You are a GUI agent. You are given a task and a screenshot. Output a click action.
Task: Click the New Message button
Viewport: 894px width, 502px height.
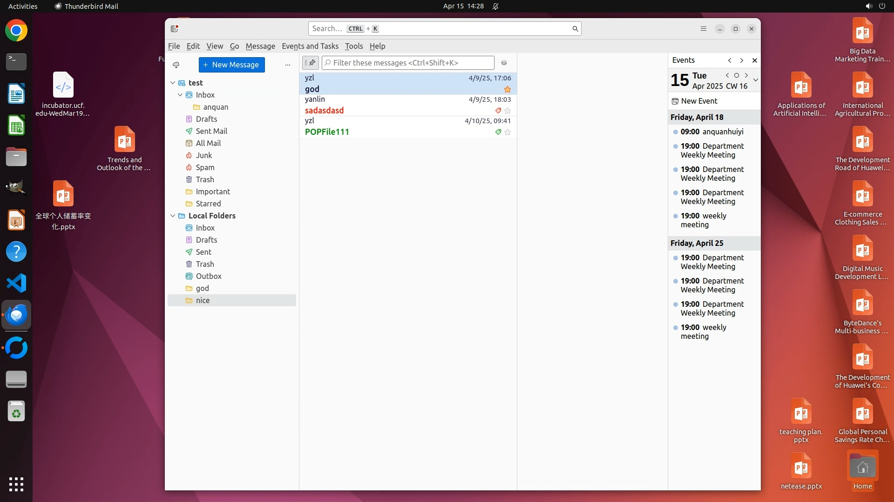tap(231, 65)
